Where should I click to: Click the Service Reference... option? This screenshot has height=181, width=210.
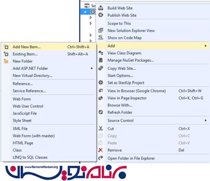(x=29, y=91)
